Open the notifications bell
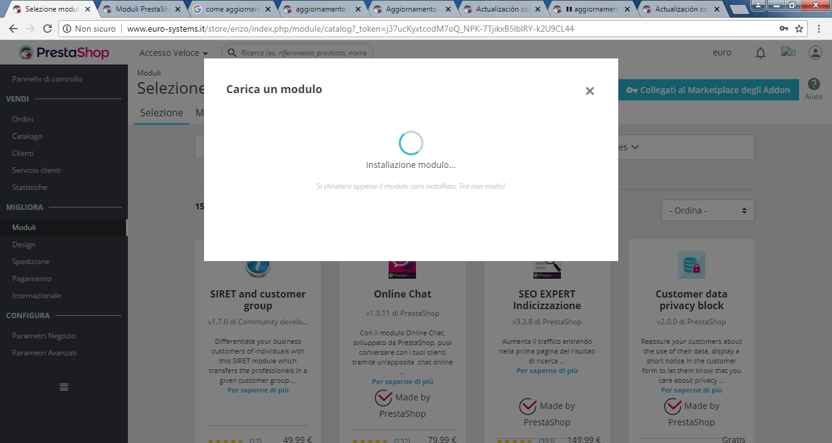 [761, 53]
